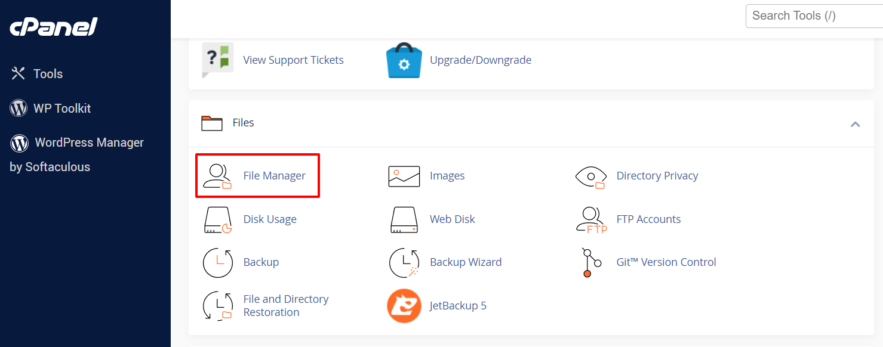Viewport: 883px width, 347px height.
Task: Select the File and Directory Restoration icon
Action: pos(218,305)
